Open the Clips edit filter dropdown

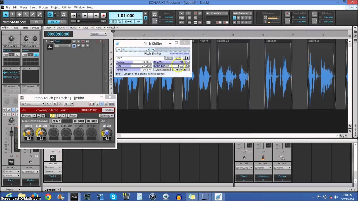coord(62,46)
